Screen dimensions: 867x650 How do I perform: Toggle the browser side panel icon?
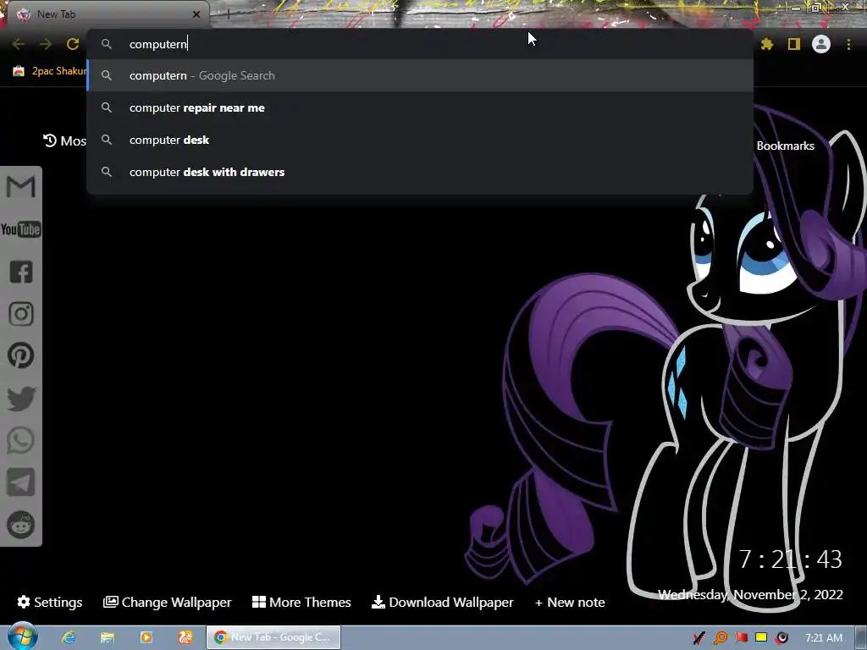point(794,44)
